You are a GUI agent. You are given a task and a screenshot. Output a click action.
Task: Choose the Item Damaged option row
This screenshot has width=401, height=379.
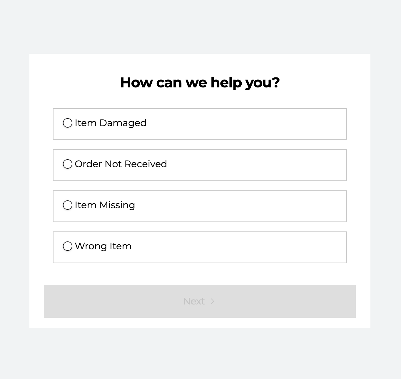[x=200, y=124]
